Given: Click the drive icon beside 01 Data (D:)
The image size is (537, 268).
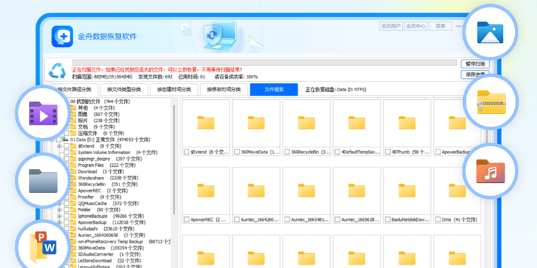Looking at the screenshot, I should pyautogui.click(x=65, y=139).
